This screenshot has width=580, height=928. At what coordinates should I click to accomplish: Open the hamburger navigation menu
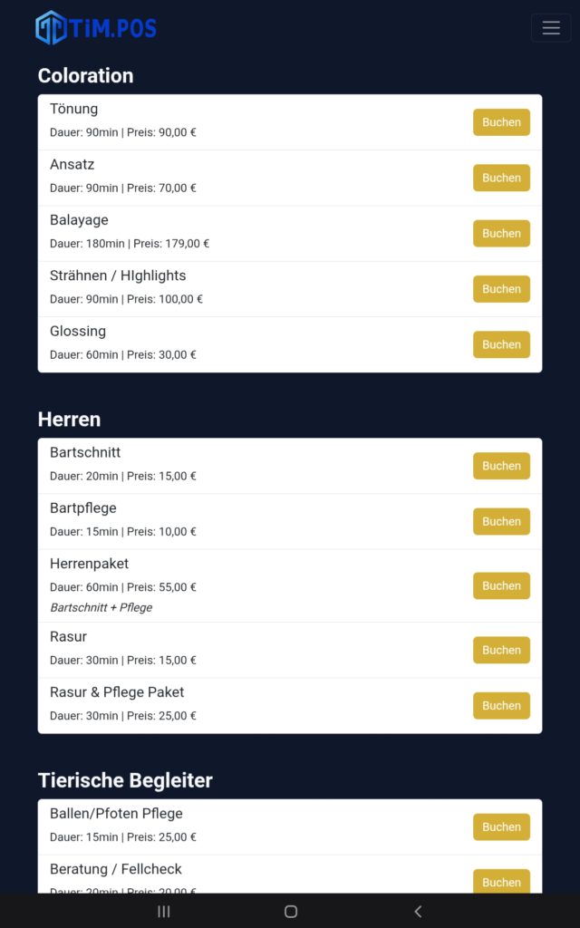tap(550, 28)
